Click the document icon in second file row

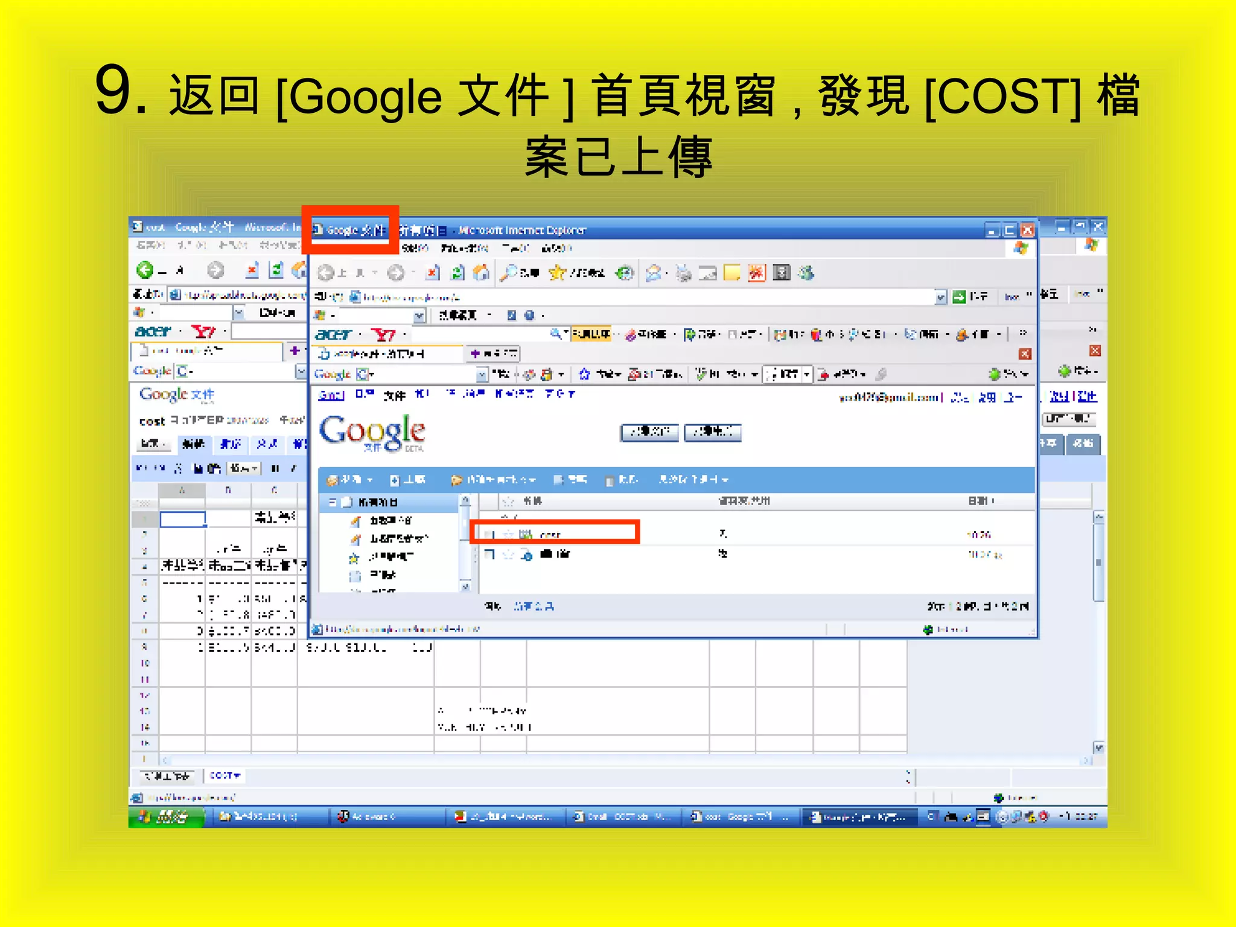(526, 554)
